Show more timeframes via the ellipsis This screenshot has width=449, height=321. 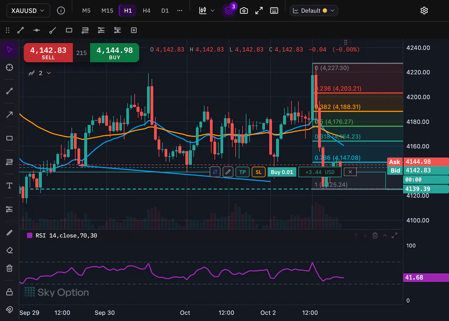tap(180, 11)
